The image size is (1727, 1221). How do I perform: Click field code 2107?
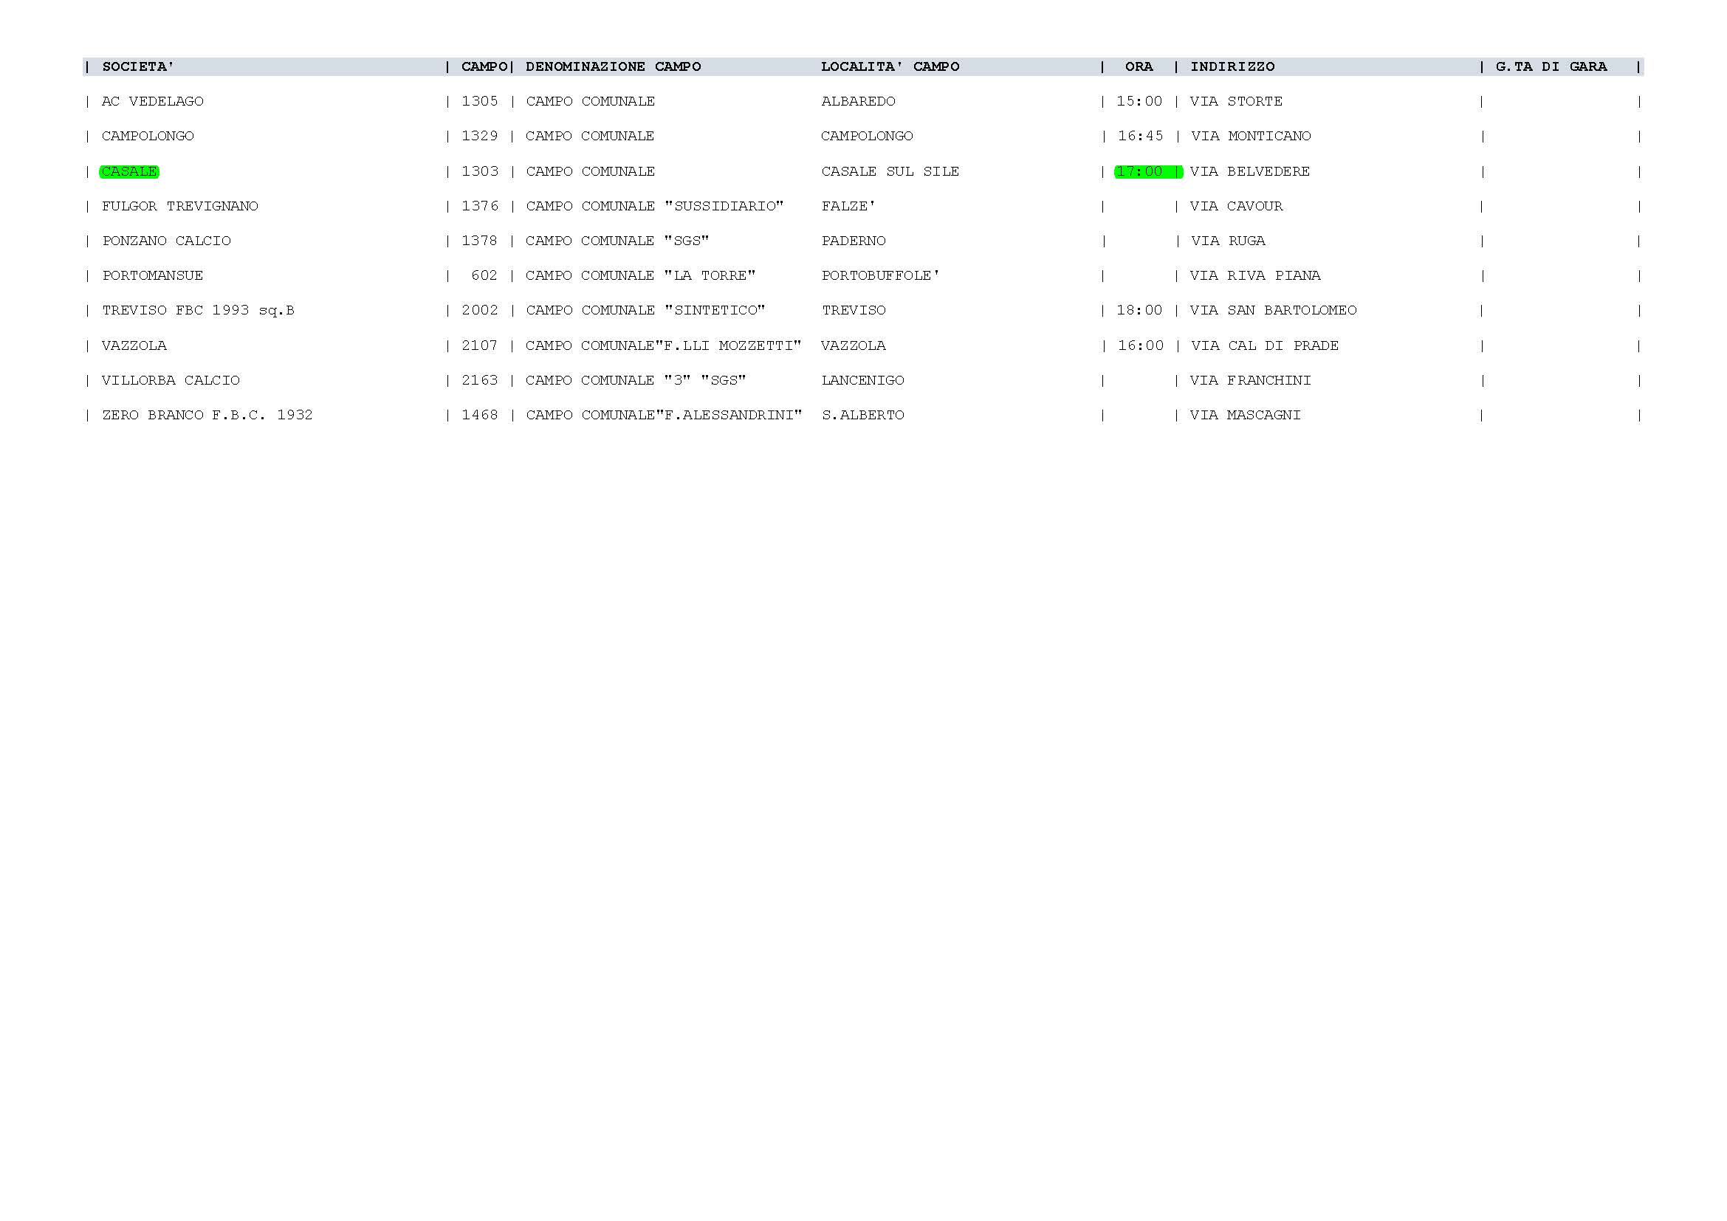coord(480,345)
